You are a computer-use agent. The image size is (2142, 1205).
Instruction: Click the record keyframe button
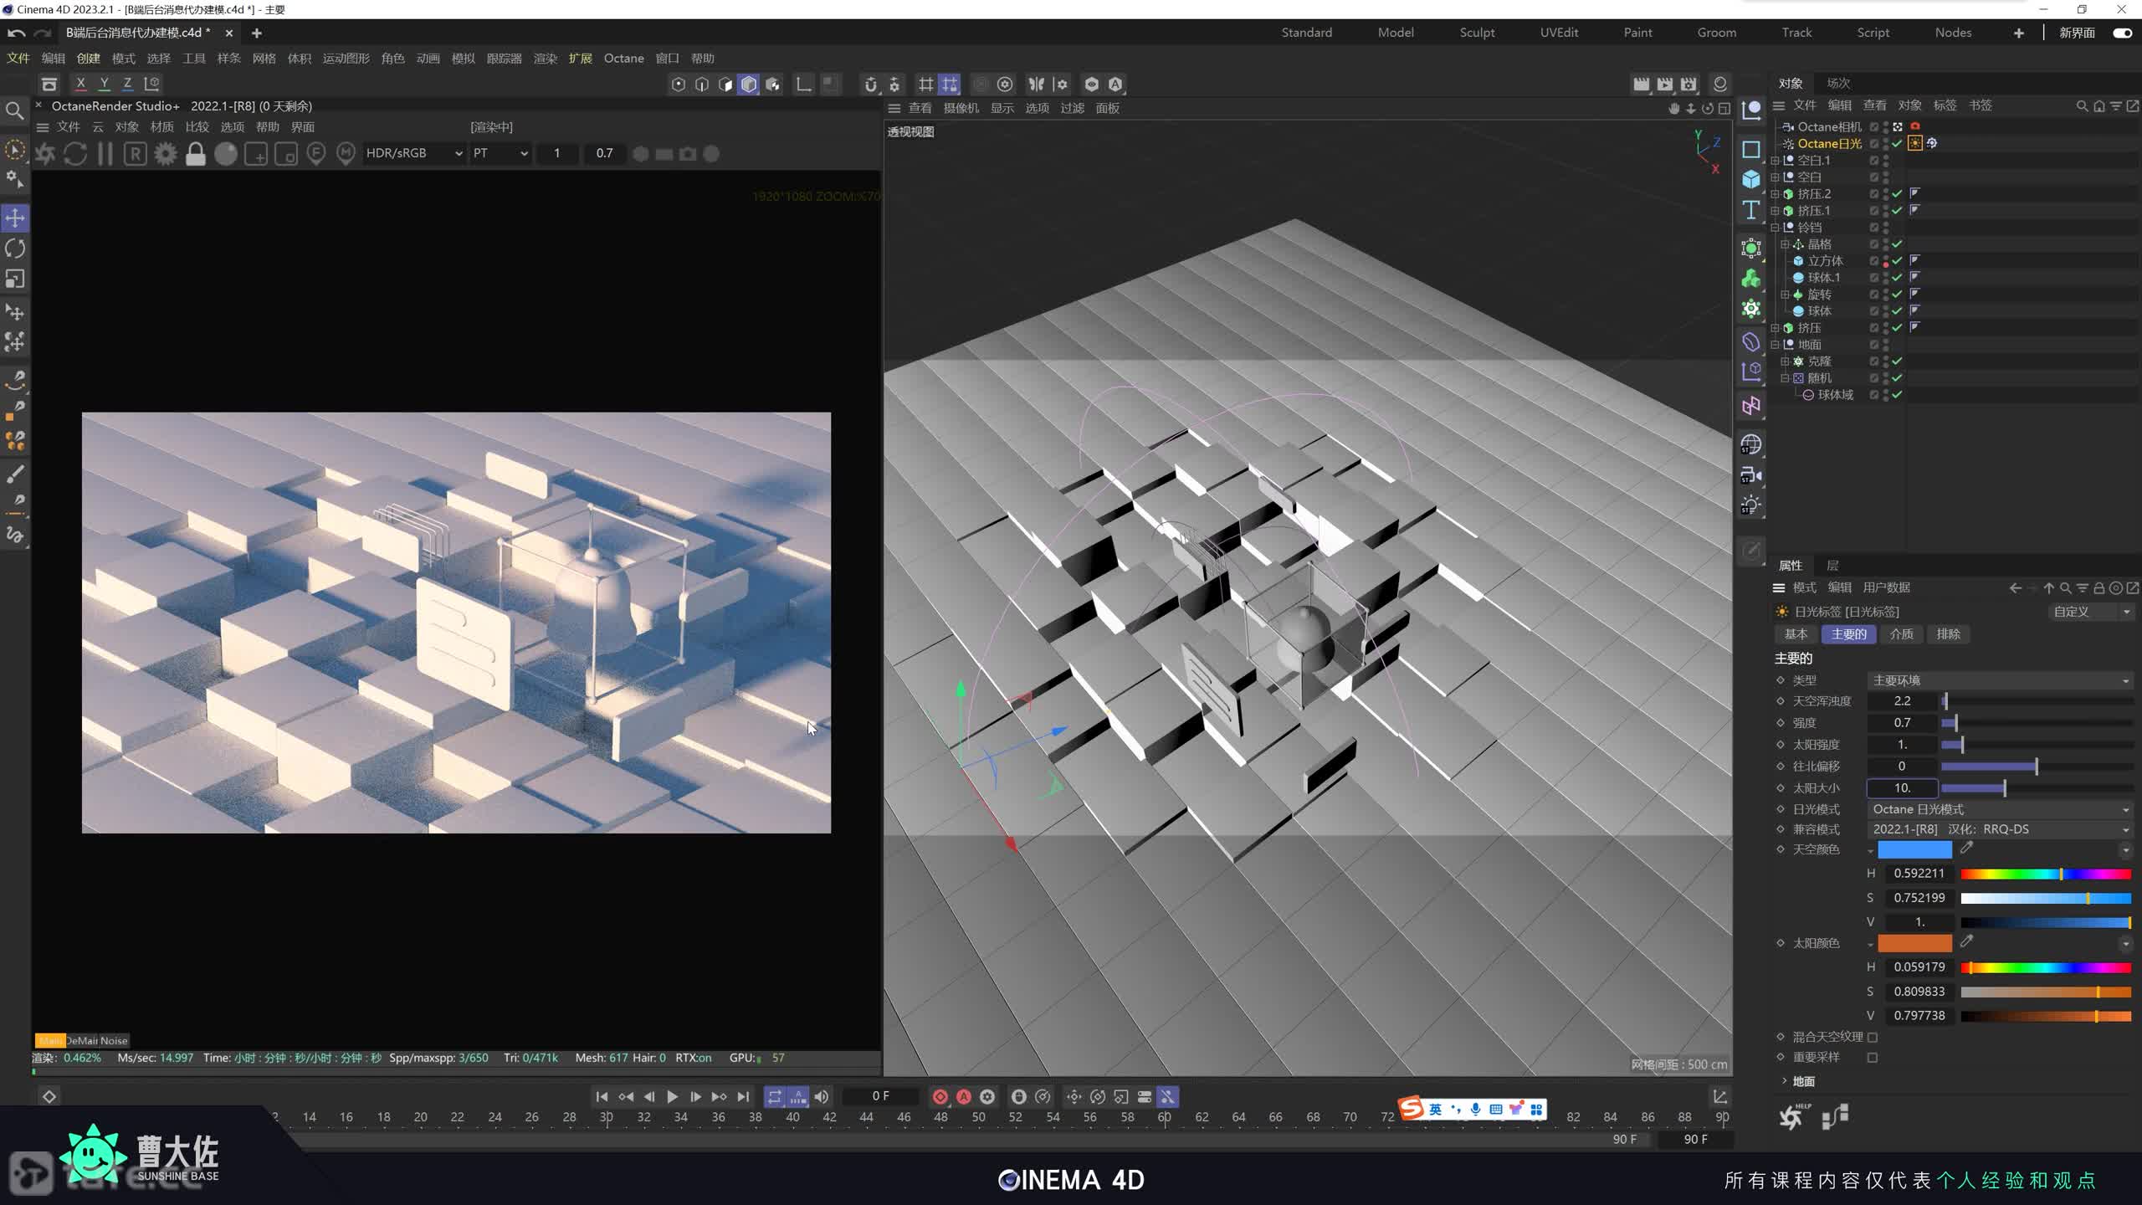[x=940, y=1096]
